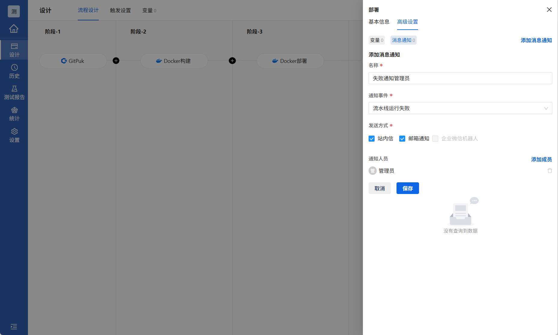Click 添加成员 to add a member
The image size is (558, 335).
(x=541, y=159)
